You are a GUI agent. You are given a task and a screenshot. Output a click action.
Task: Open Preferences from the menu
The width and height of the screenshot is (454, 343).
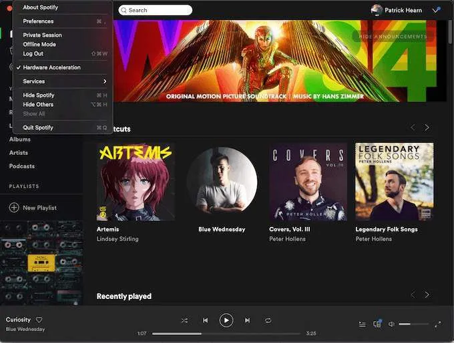tap(63, 21)
